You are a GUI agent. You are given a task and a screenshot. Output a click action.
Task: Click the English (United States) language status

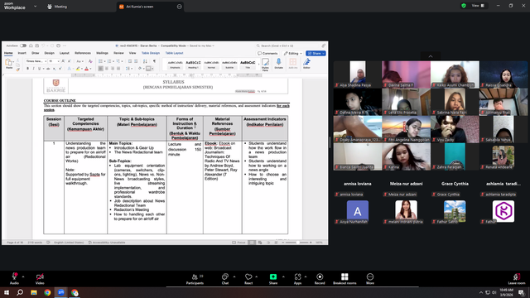(69, 243)
